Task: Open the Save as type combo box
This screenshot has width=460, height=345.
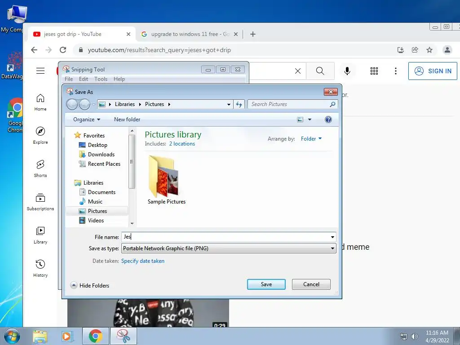Action: pos(229,248)
